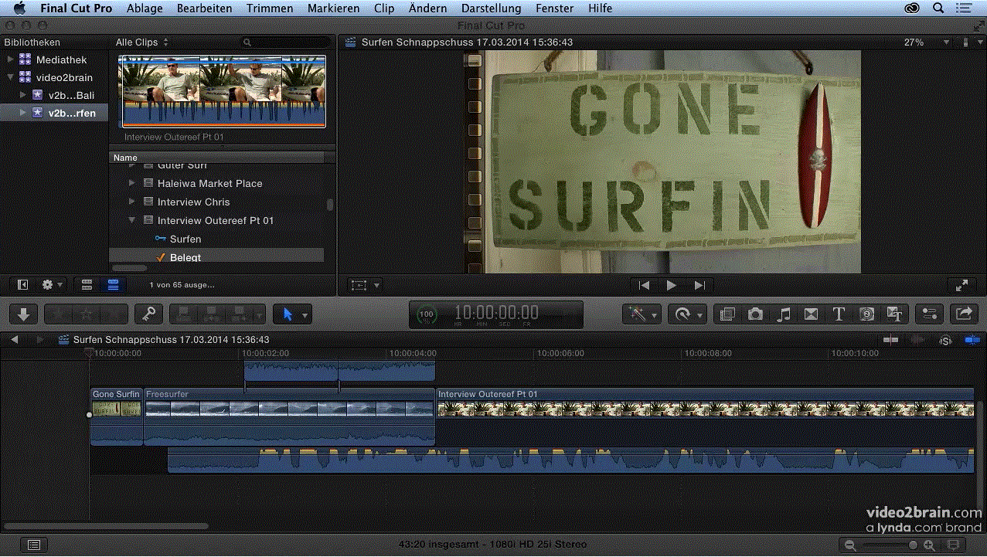This screenshot has width=987, height=557.
Task: Open the Photos browser camera icon
Action: point(755,314)
